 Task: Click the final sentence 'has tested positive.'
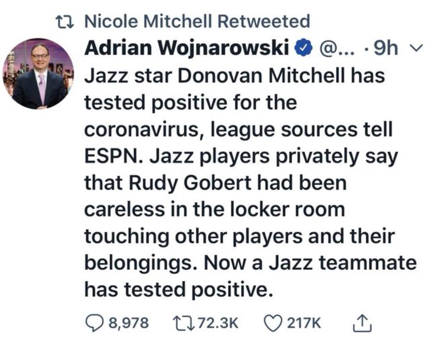click(178, 290)
